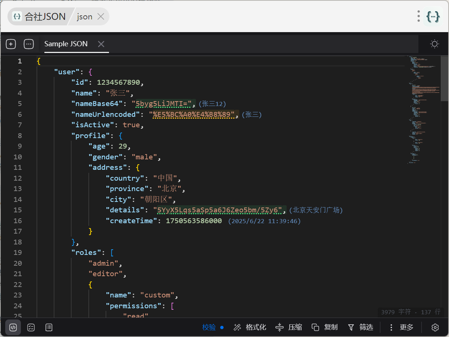This screenshot has height=337, width=449.
Task: Open settings gear in bottom bar
Action: click(435, 327)
